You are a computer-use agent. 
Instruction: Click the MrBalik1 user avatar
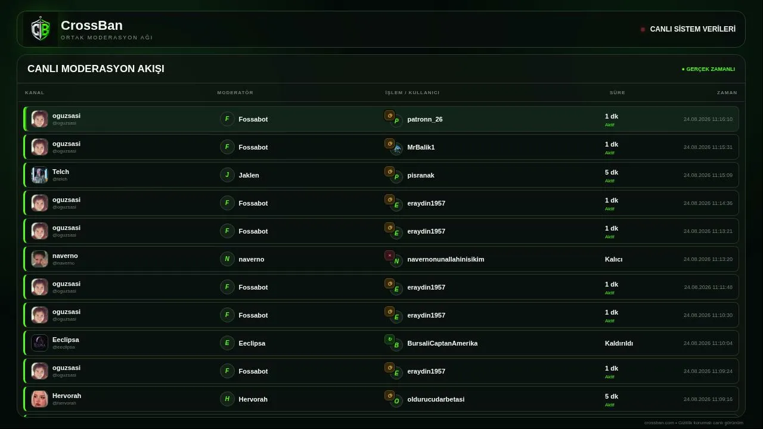396,149
